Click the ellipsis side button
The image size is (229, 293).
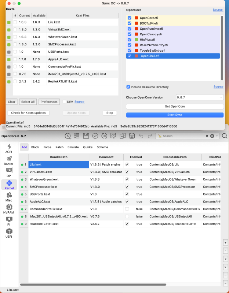pos(225,275)
